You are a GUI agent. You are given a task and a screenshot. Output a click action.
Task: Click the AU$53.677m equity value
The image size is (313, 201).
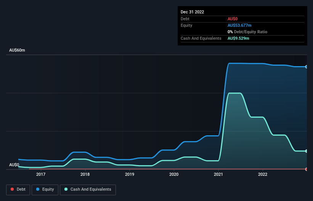tap(239, 25)
